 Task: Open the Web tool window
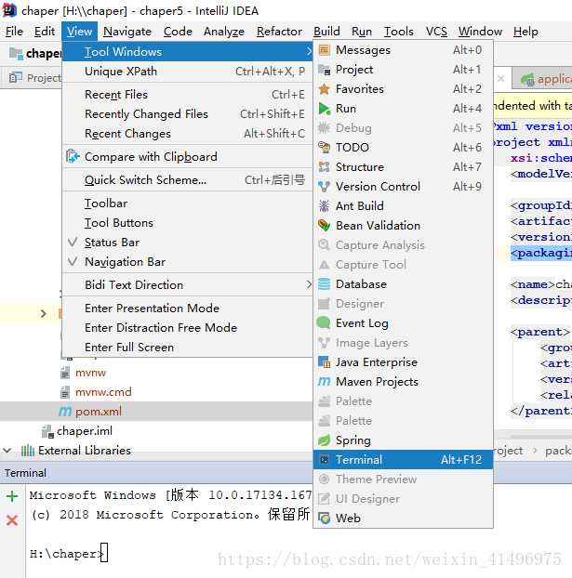point(403,519)
